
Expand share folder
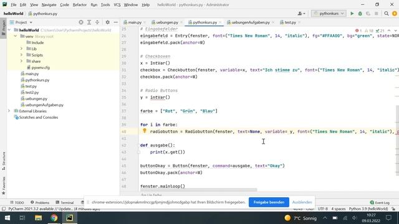21,61
